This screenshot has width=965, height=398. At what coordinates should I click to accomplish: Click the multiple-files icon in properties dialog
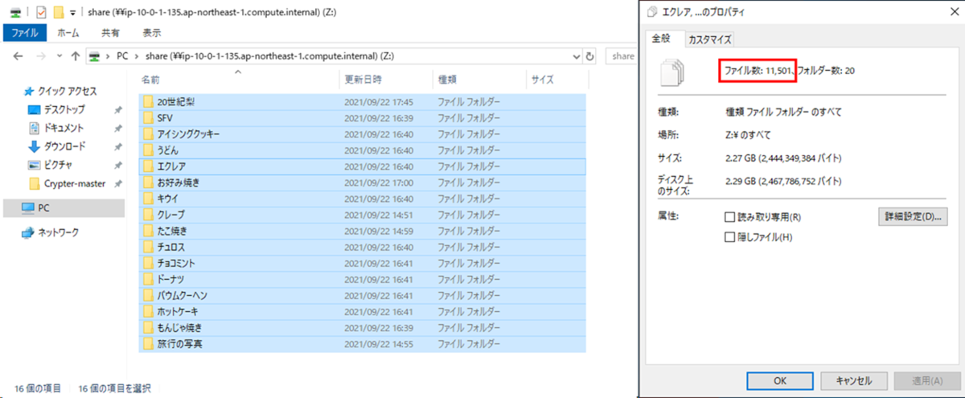(x=671, y=72)
